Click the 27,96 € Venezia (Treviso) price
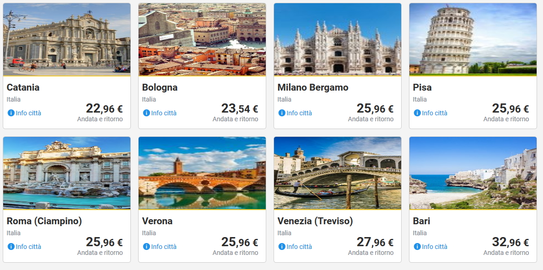The width and height of the screenshot is (543, 270). tap(375, 243)
